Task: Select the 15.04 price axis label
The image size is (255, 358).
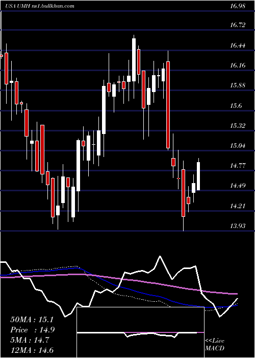Action: coord(238,145)
